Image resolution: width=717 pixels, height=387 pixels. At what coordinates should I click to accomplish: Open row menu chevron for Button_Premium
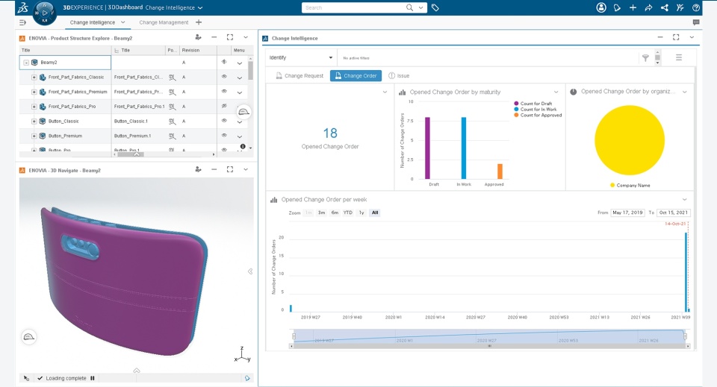240,136
